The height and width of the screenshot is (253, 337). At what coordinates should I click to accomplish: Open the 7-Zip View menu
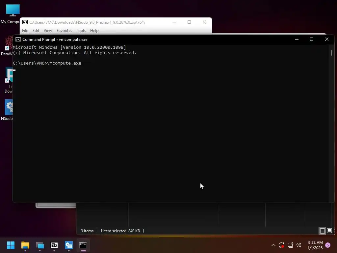coord(48,31)
